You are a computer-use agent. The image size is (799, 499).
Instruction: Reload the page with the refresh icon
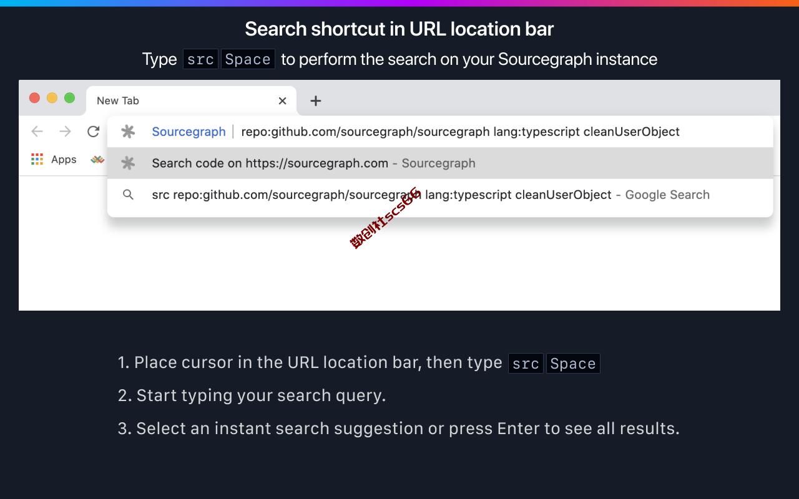click(94, 131)
